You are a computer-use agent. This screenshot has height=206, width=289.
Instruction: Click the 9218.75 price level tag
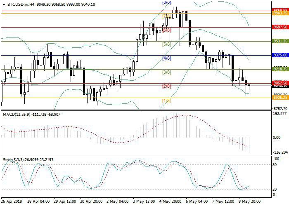pos(280,69)
